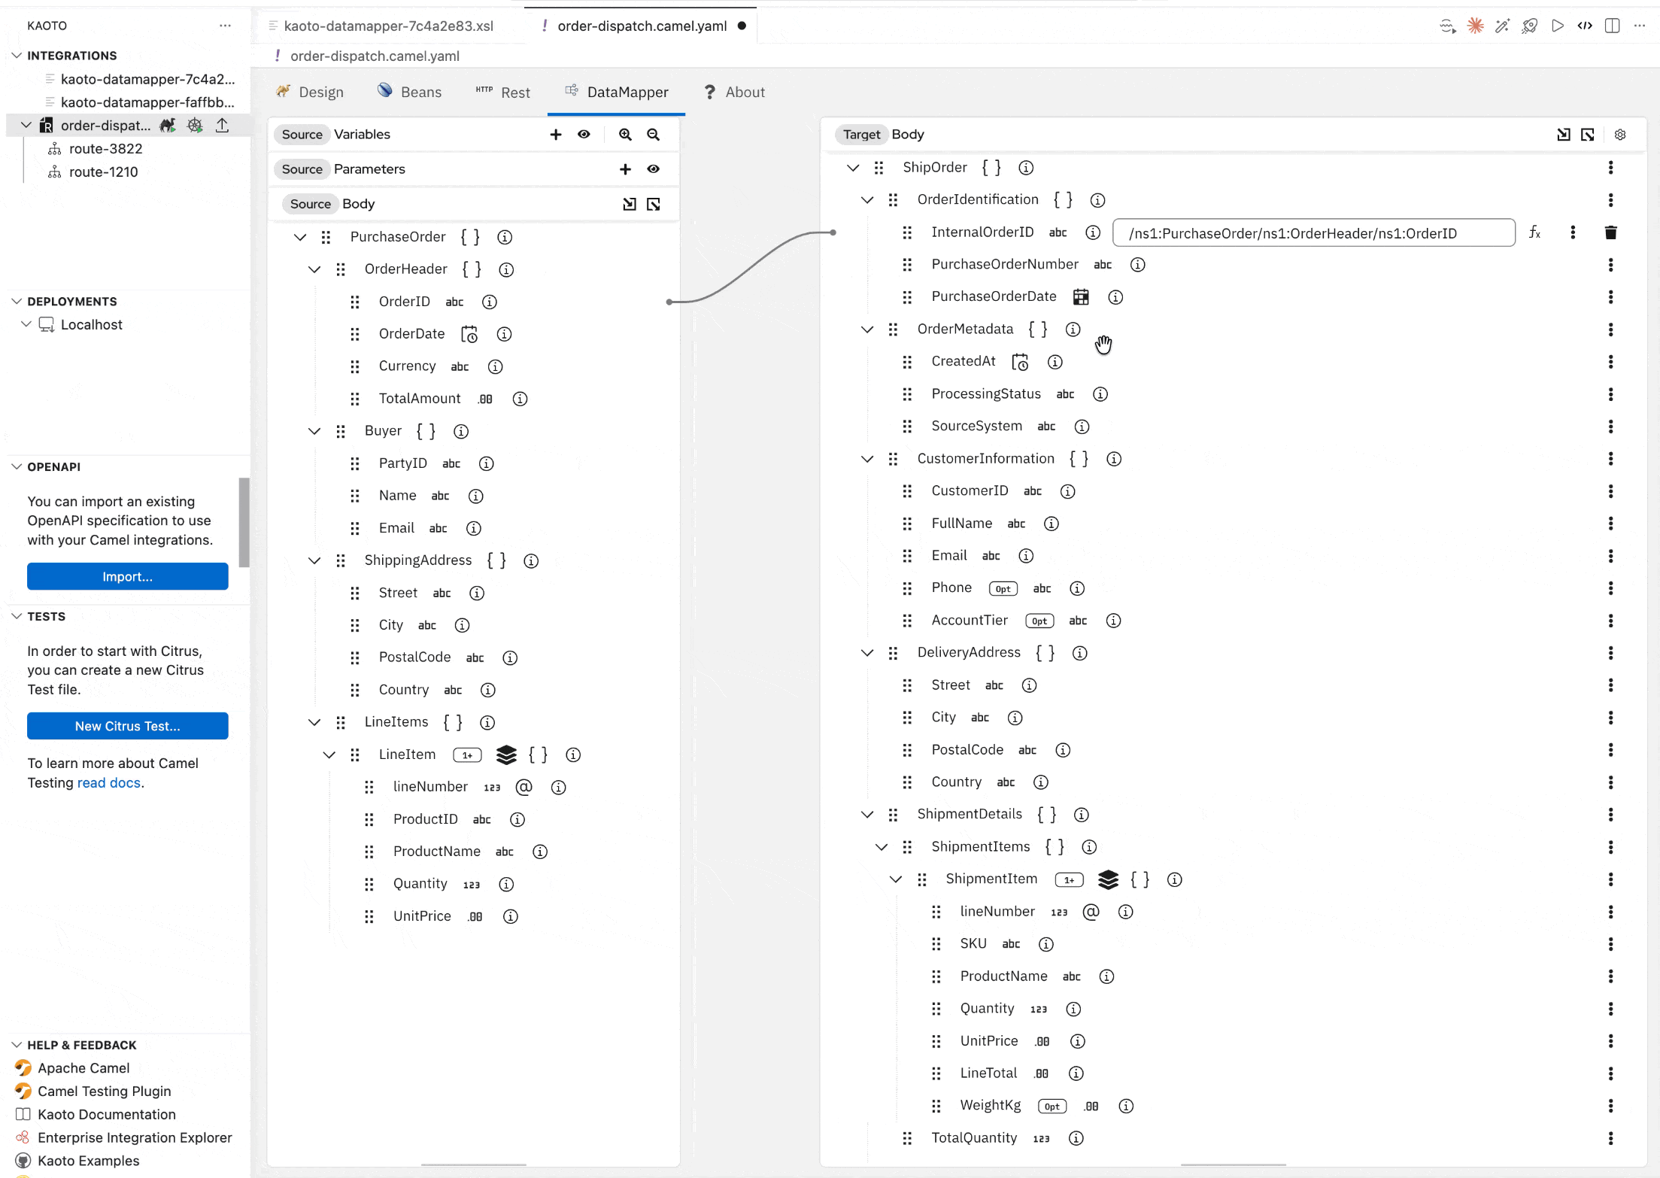Open function editor for InternalOrderID mapping
Viewport: 1660px width, 1178px height.
(x=1535, y=232)
